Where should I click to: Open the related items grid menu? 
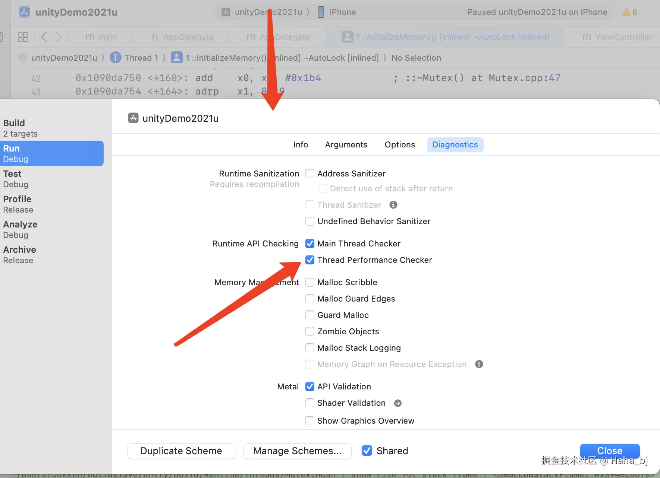23,36
